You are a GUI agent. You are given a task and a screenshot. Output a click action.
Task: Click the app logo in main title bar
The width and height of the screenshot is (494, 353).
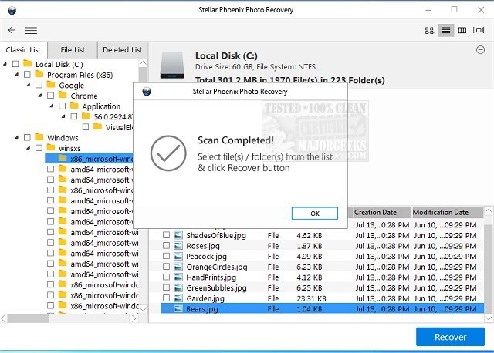click(12, 10)
